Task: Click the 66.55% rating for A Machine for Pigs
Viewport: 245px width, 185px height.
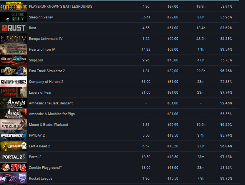Action: click(x=226, y=114)
